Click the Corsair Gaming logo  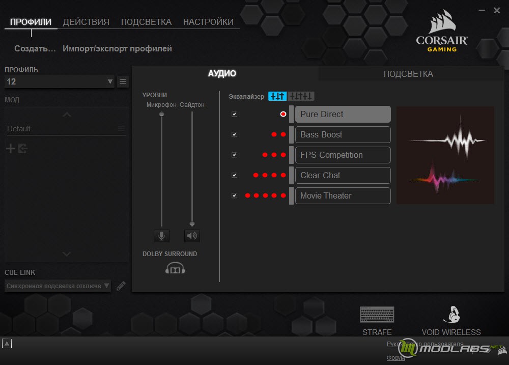pos(442,31)
